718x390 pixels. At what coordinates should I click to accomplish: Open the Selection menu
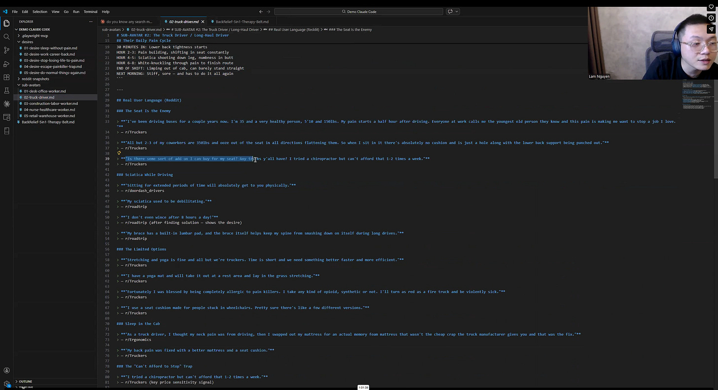point(40,11)
